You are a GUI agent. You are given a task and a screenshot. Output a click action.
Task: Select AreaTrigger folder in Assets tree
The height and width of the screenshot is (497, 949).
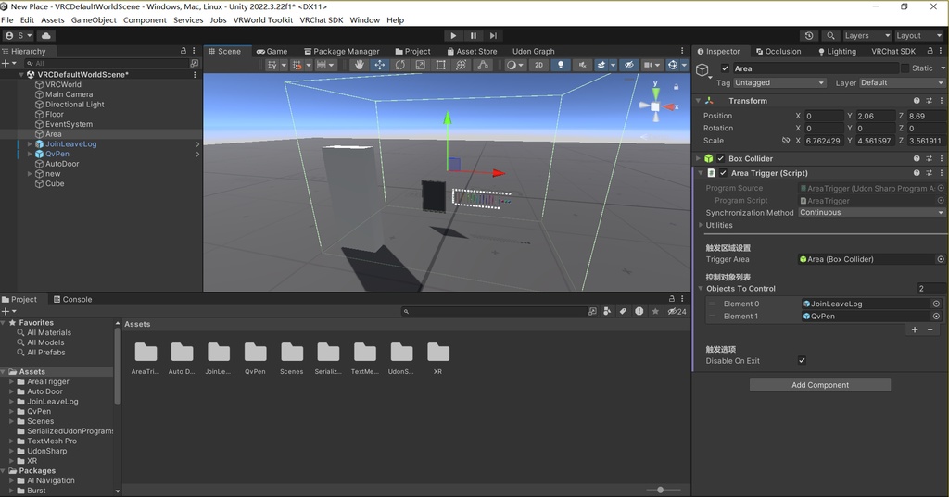[48, 381]
